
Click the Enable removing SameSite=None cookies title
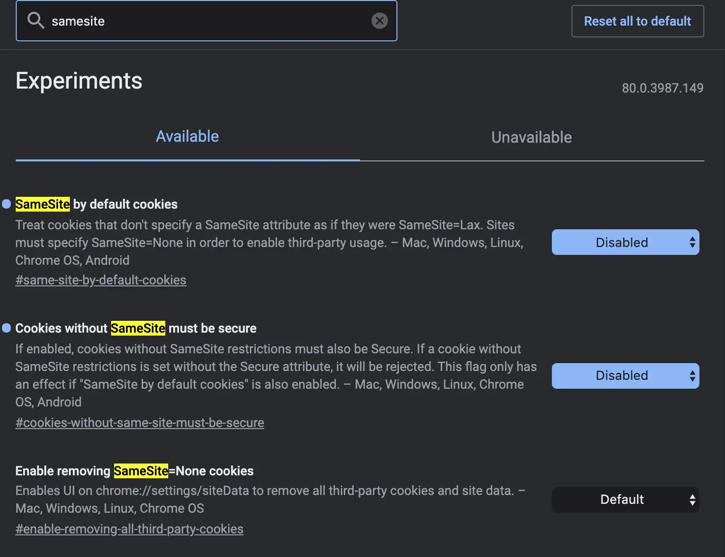[134, 471]
